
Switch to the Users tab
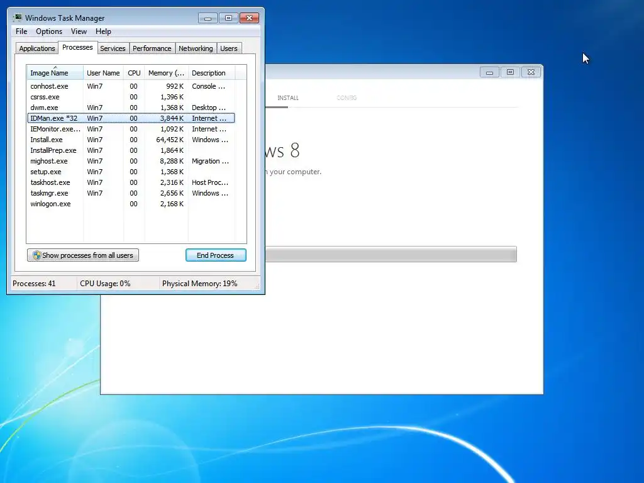pos(228,48)
